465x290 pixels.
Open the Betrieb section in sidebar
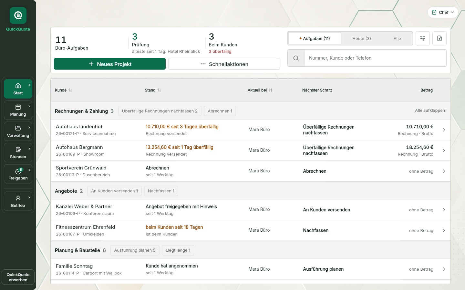(18, 201)
